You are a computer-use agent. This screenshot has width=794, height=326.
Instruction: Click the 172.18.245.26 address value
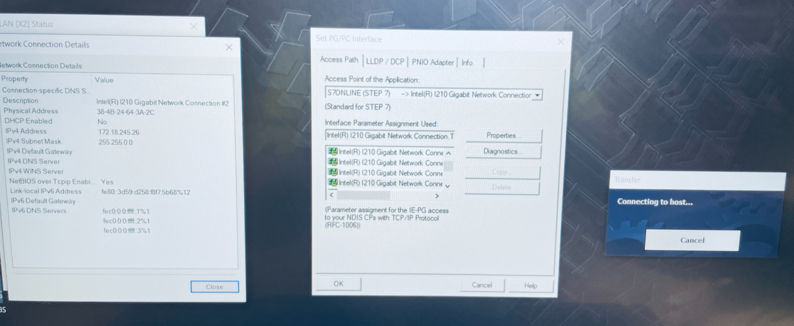click(x=119, y=132)
